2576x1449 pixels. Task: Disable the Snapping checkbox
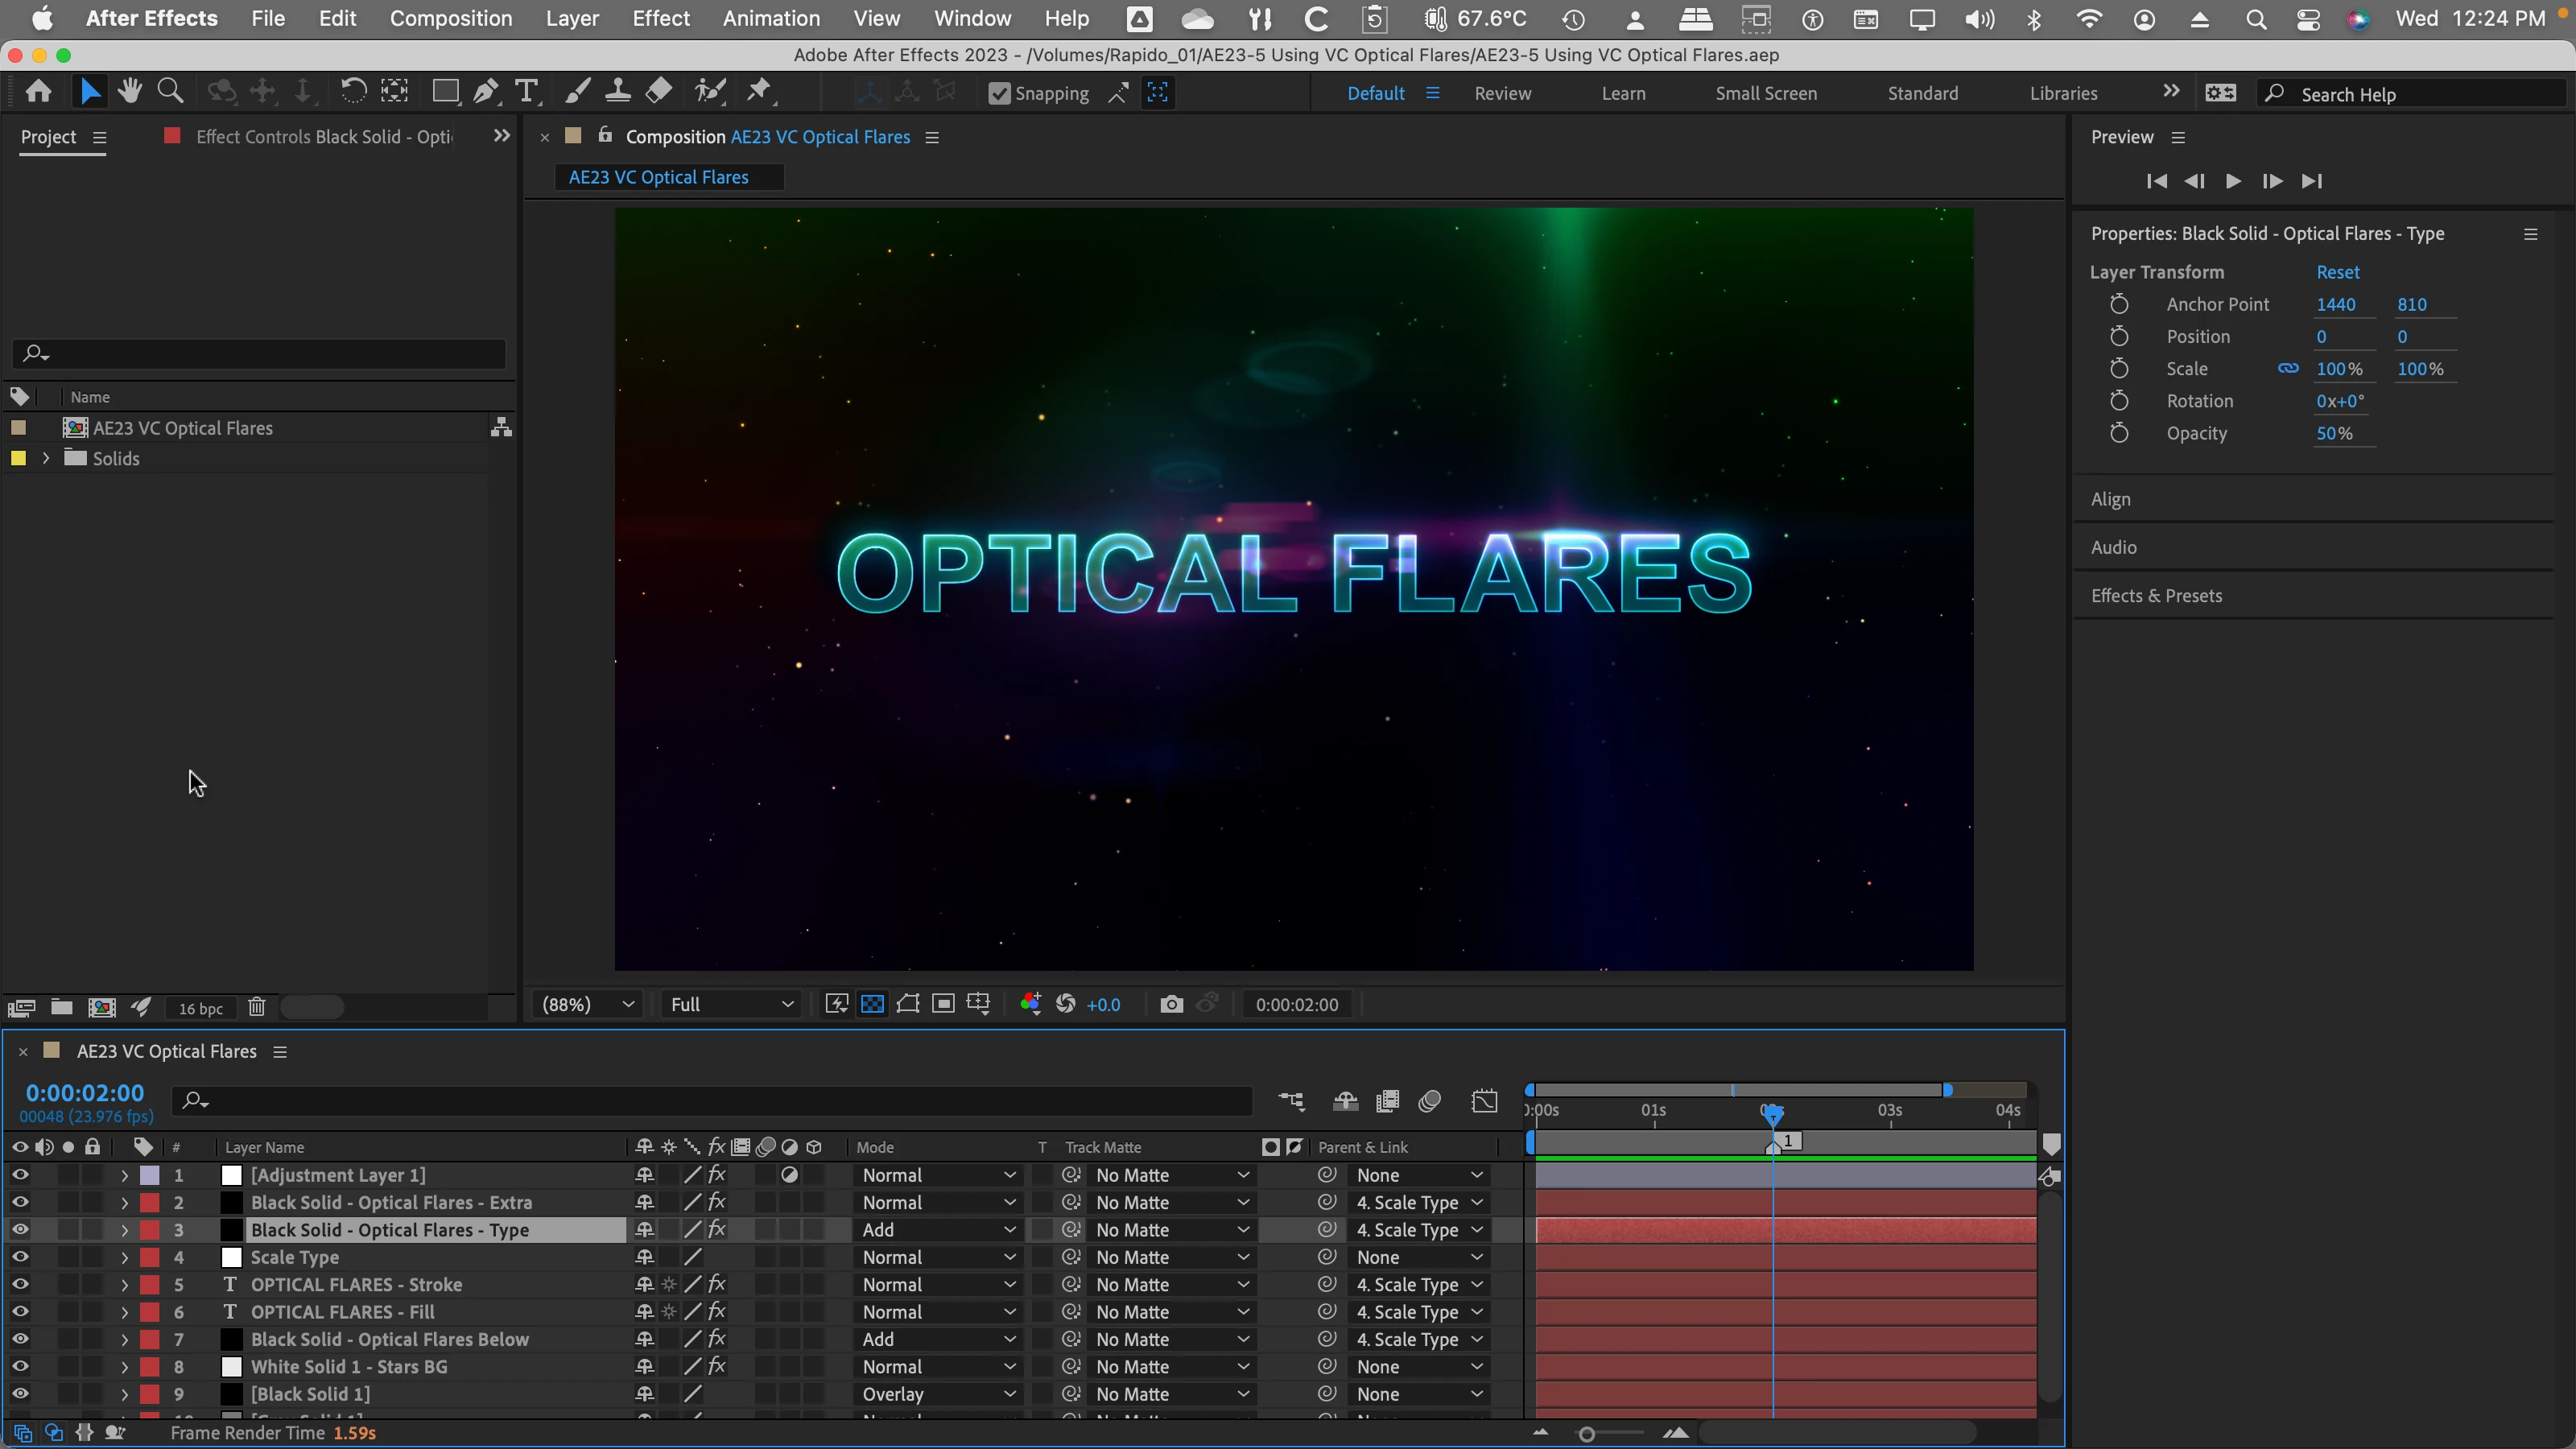999,94
